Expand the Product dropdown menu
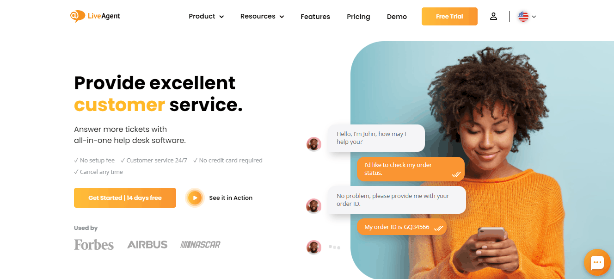614x279 pixels. (x=206, y=16)
